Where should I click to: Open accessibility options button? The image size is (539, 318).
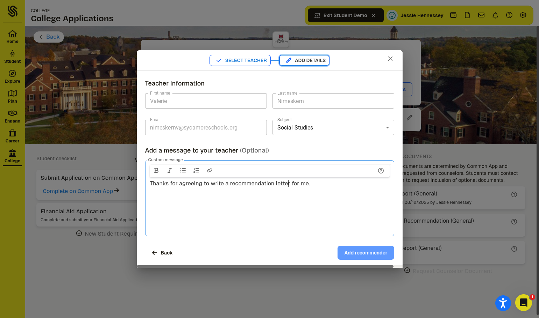(503, 303)
